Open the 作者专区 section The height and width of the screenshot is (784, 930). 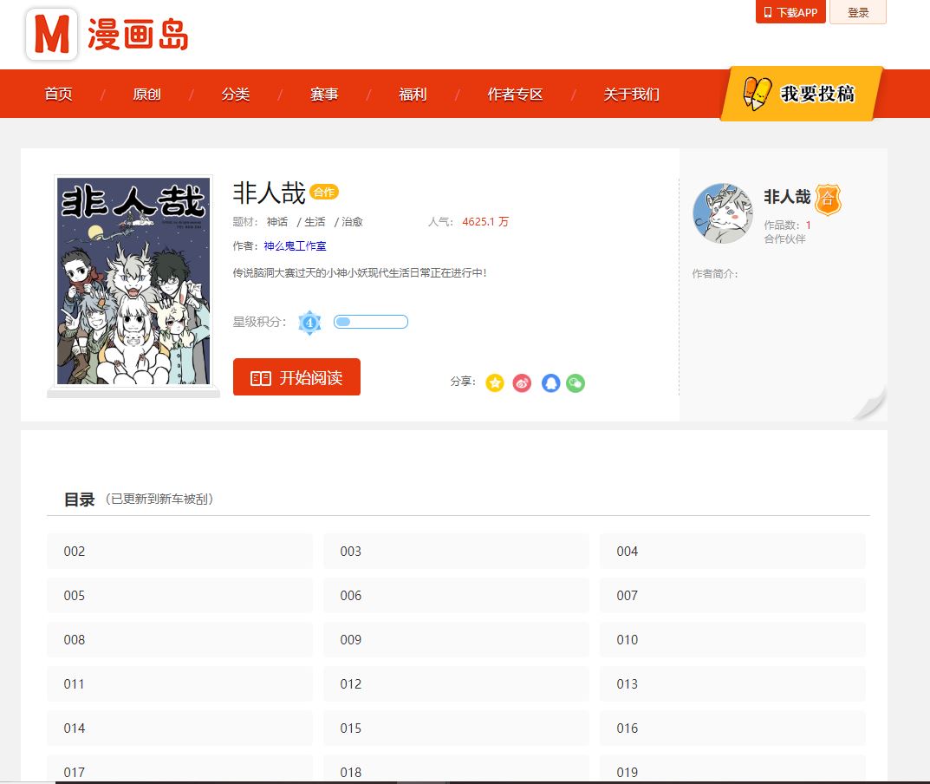point(515,95)
